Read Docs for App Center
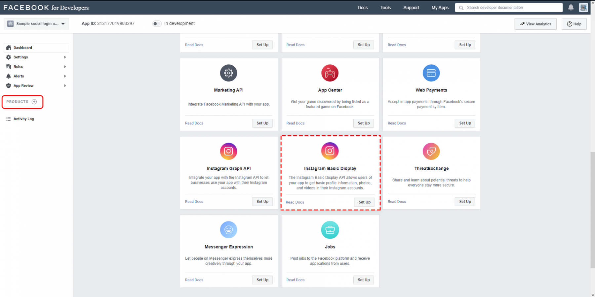The image size is (595, 297). (x=296, y=123)
